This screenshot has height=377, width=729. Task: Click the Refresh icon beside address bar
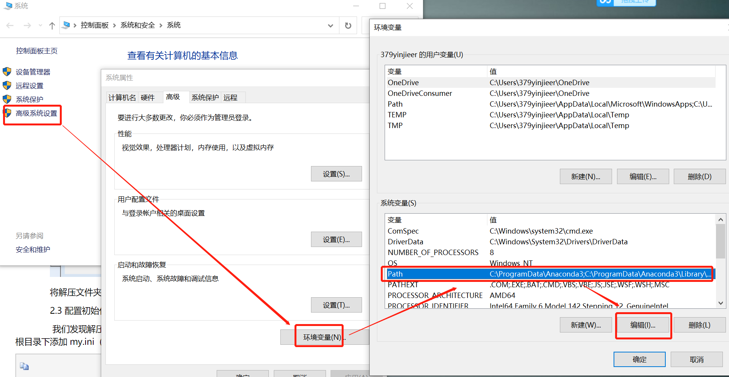[348, 26]
